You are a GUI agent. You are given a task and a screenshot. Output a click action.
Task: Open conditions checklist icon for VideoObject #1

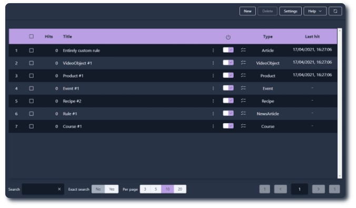pyautogui.click(x=243, y=63)
